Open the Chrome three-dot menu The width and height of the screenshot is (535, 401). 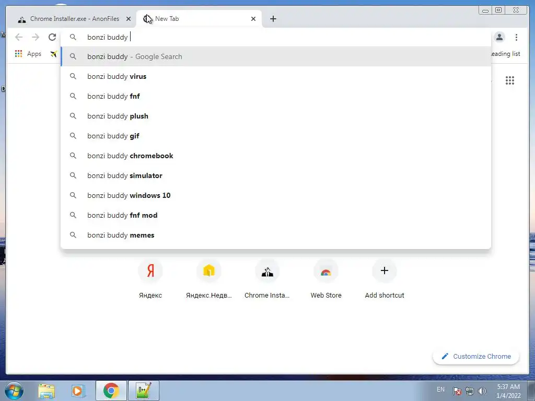516,37
